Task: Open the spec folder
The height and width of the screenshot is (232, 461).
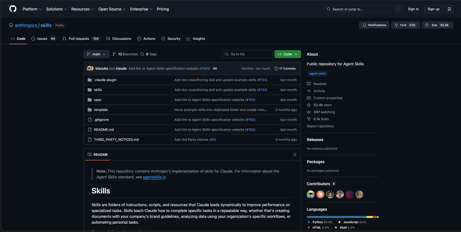Action: tap(98, 100)
